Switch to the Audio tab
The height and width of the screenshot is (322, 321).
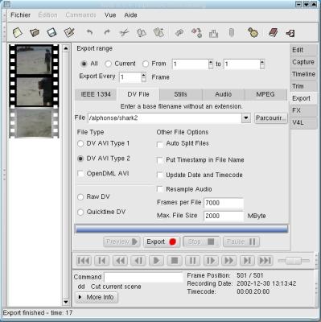223,94
